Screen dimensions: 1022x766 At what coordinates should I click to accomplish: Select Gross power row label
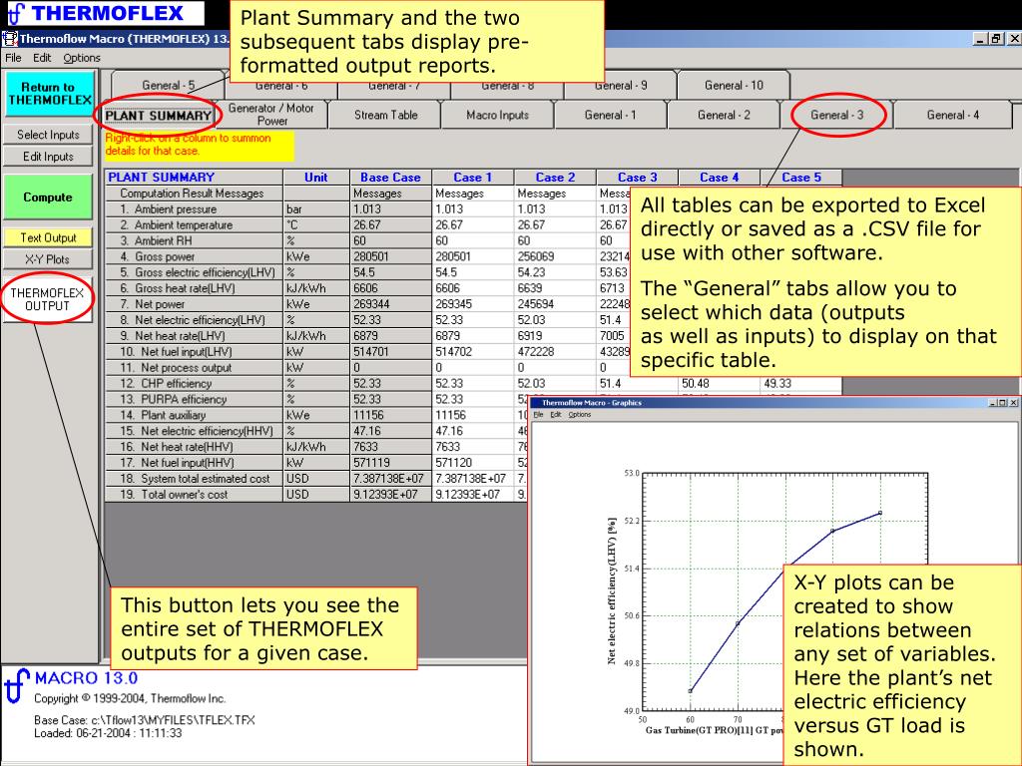pos(194,256)
